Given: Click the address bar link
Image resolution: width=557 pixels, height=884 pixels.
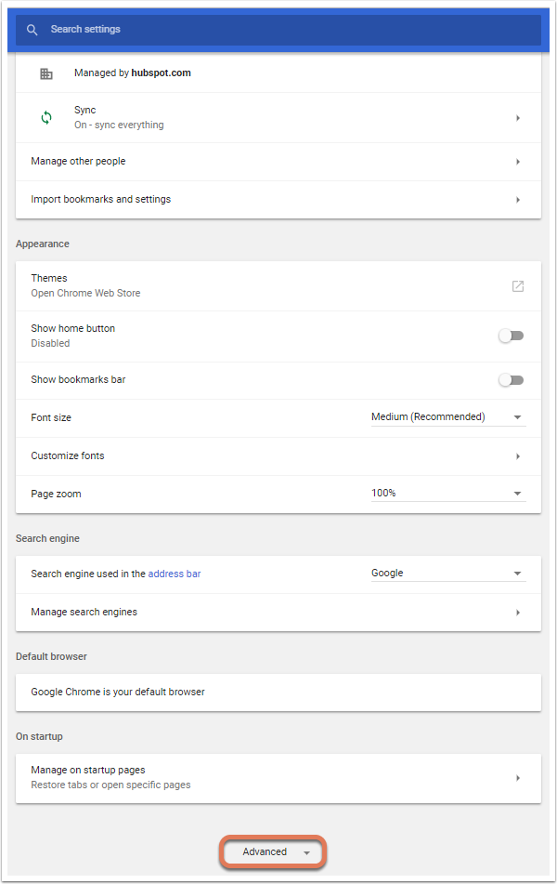Looking at the screenshot, I should [x=174, y=574].
